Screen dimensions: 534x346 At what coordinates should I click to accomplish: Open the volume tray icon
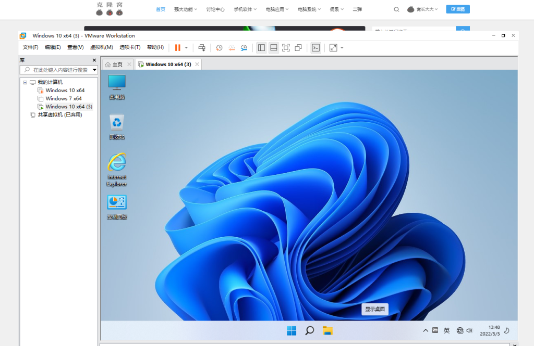click(470, 330)
